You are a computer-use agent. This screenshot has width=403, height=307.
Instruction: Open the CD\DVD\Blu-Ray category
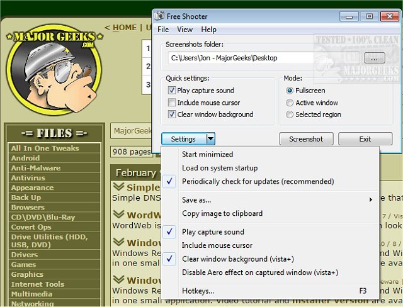[54, 217]
